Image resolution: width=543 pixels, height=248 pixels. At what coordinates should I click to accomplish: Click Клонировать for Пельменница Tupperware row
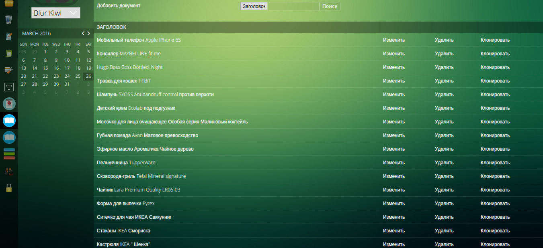(495, 163)
